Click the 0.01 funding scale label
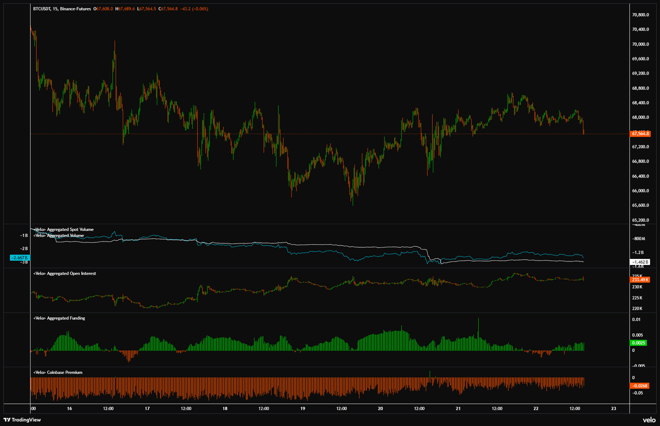 [x=636, y=319]
